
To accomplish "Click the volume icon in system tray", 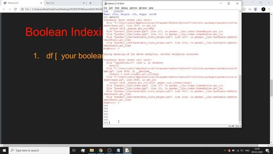I will pos(242,150).
